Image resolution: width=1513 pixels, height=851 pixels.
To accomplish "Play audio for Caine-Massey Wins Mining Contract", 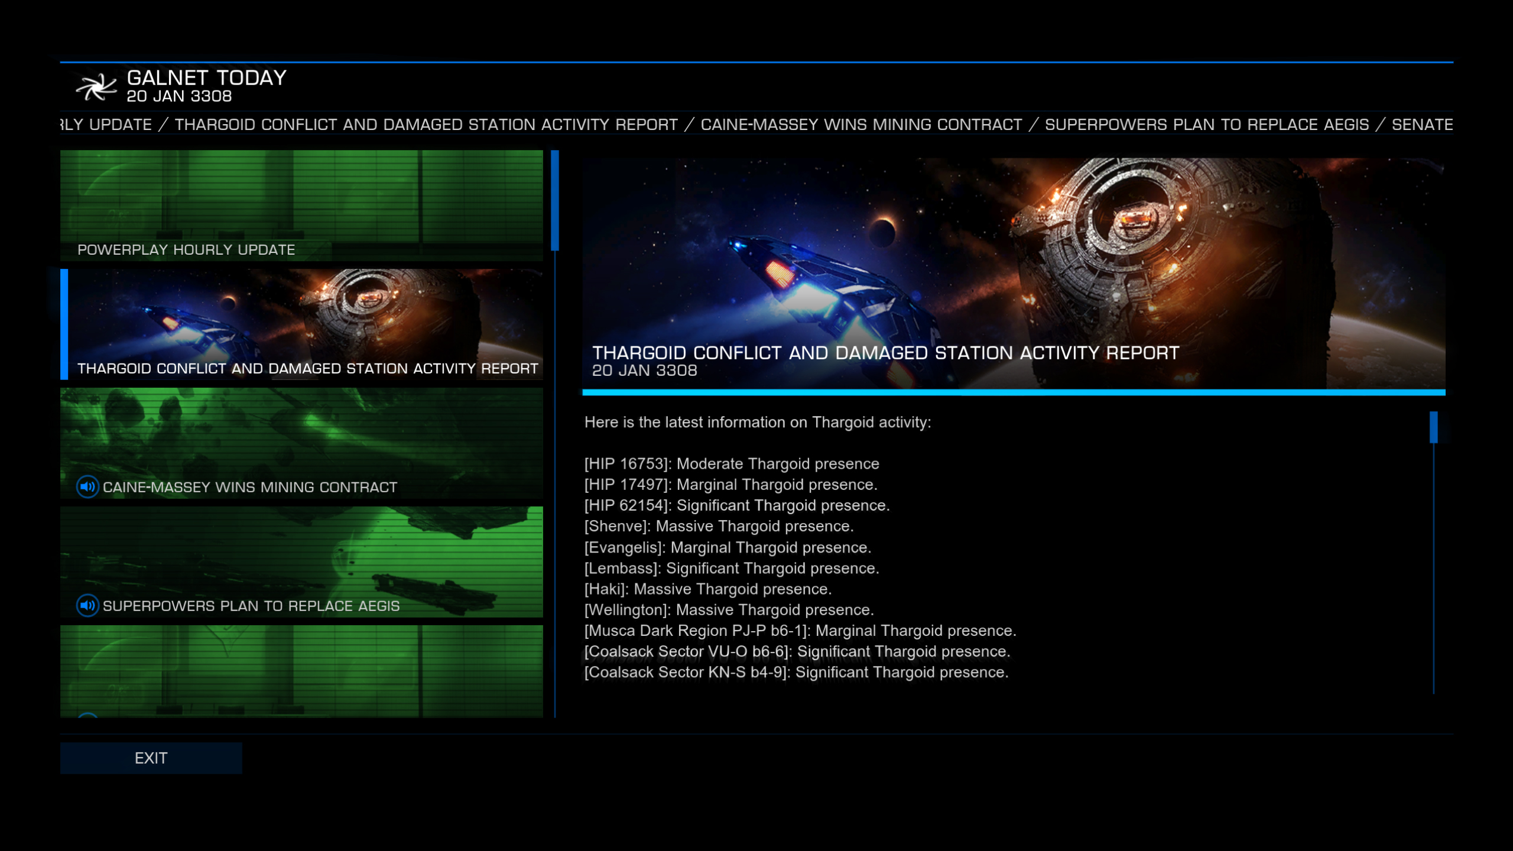I will pyautogui.click(x=87, y=487).
